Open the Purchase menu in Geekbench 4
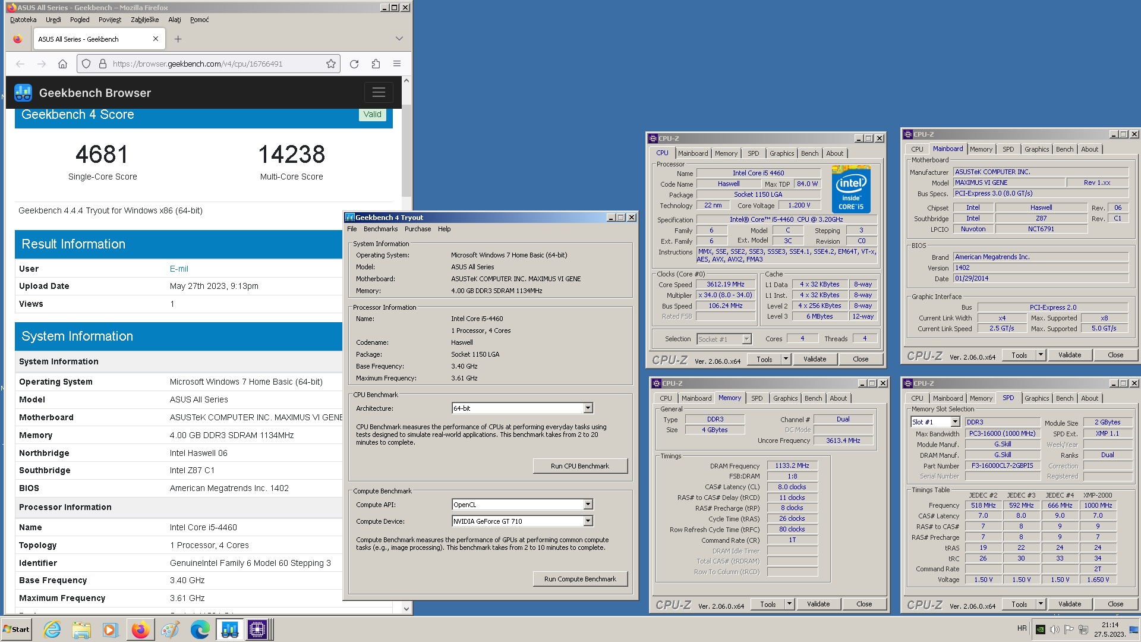The image size is (1141, 642). coord(418,229)
